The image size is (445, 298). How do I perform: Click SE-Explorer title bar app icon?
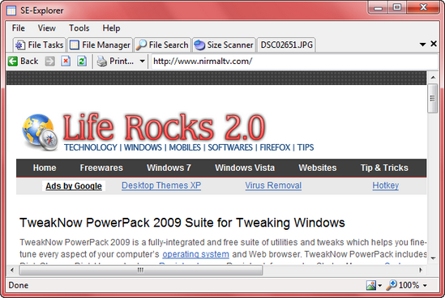[11, 11]
